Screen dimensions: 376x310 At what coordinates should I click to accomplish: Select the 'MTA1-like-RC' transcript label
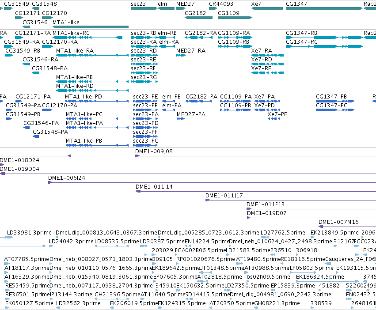point(71,33)
